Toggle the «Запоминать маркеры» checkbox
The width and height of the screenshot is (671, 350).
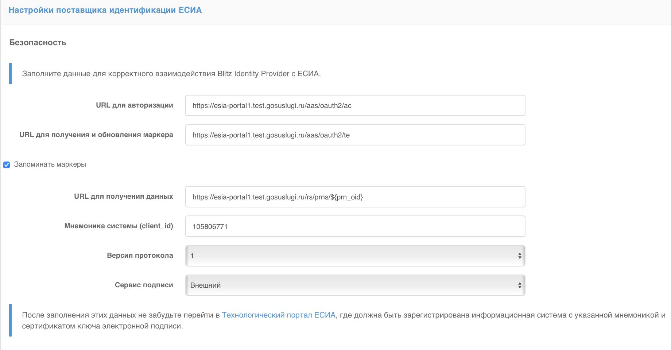[x=7, y=165]
